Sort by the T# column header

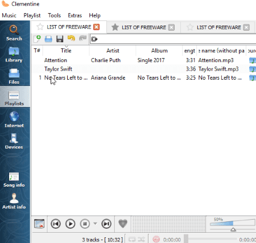tap(37, 51)
